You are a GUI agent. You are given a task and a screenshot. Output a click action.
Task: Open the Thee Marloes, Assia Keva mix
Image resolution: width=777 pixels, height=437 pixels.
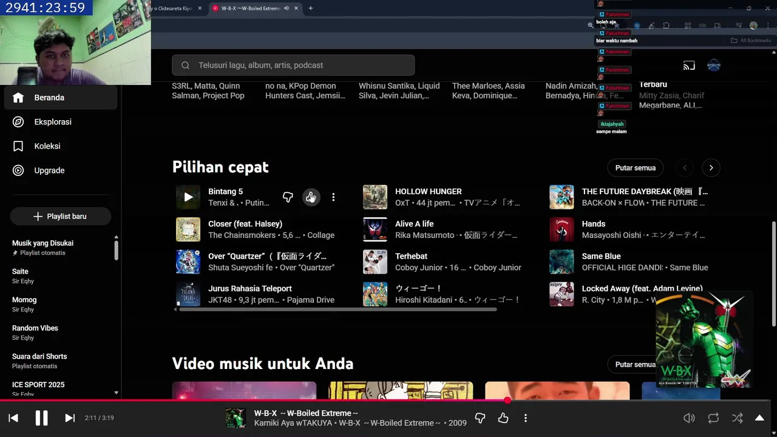coord(489,91)
